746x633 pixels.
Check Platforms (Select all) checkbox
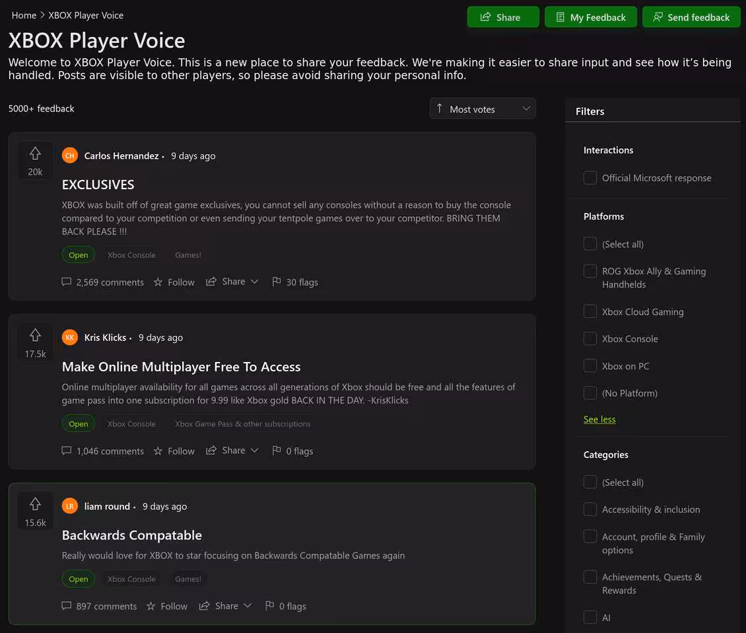tap(590, 244)
